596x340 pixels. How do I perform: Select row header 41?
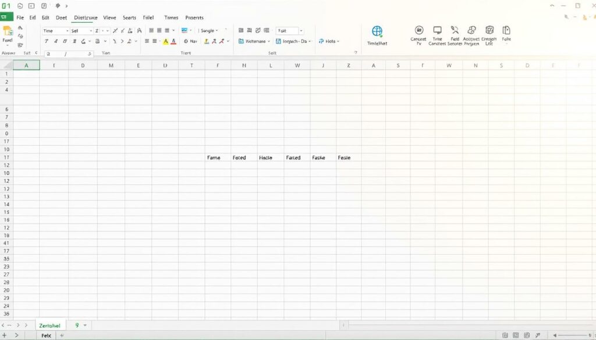coord(6,243)
